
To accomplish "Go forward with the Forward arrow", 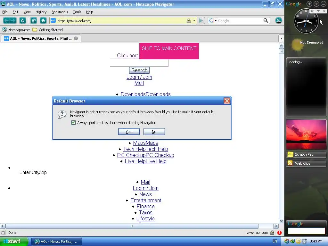I will coord(13,20).
